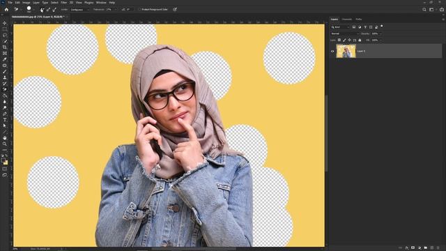Select the Blur tool
446x251 pixels.
[5, 102]
